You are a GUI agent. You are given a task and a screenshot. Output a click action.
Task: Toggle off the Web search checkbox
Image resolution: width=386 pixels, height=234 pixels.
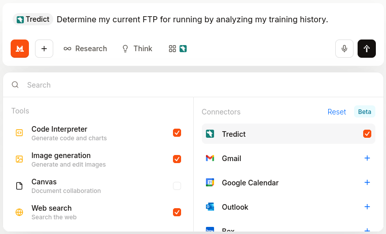coord(177,212)
